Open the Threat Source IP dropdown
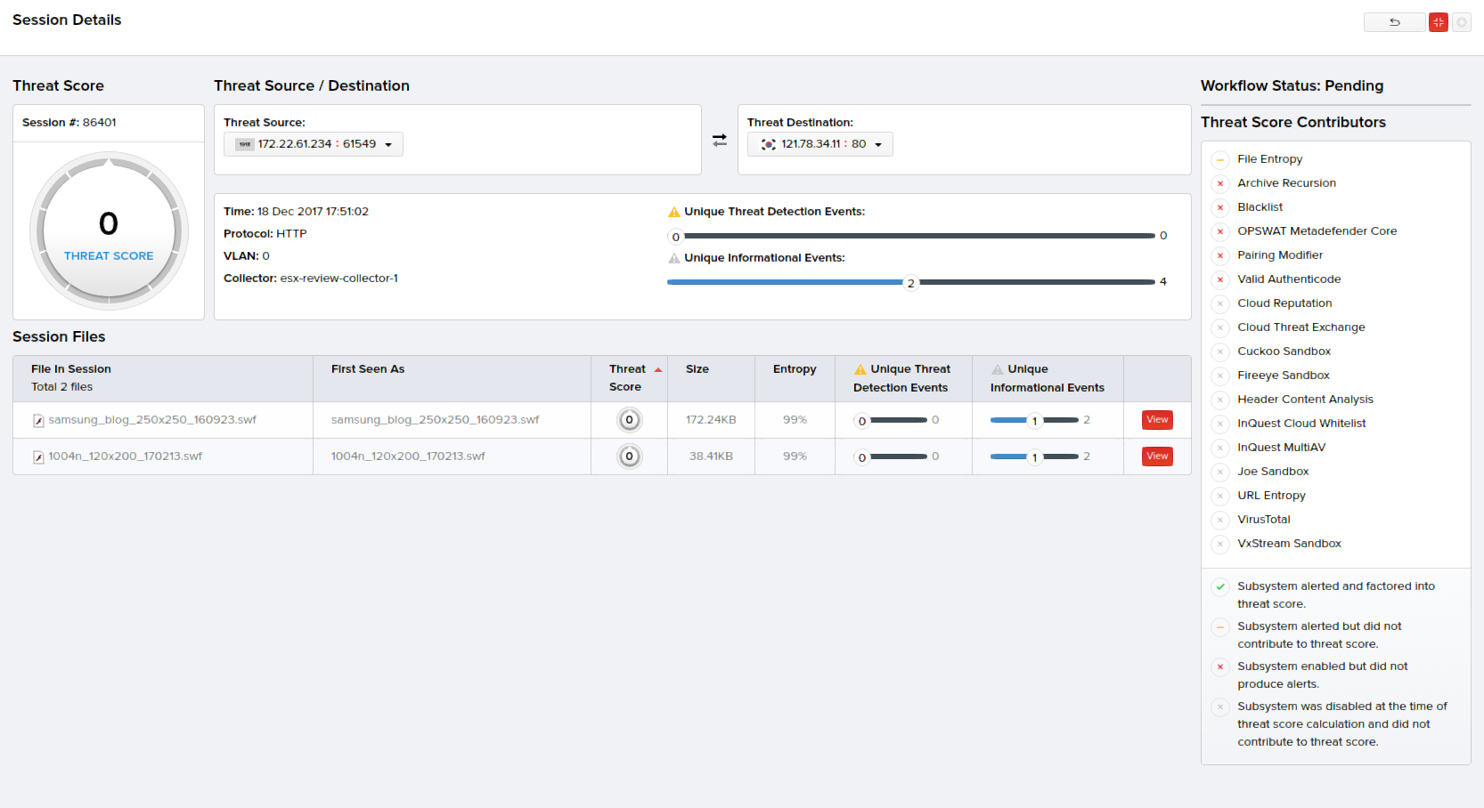Screen dimensions: 1484x808 (388, 145)
